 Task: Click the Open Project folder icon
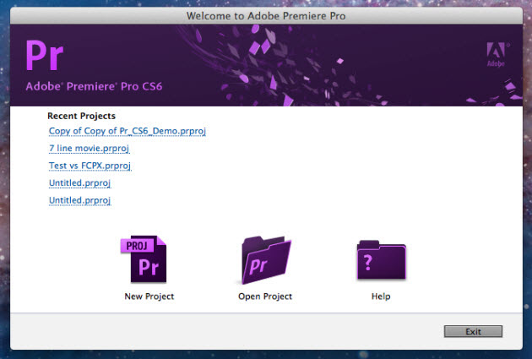pyautogui.click(x=266, y=260)
